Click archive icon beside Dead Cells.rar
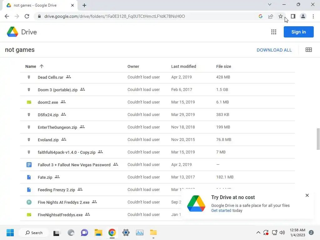This screenshot has width=320, height=240. point(29,77)
